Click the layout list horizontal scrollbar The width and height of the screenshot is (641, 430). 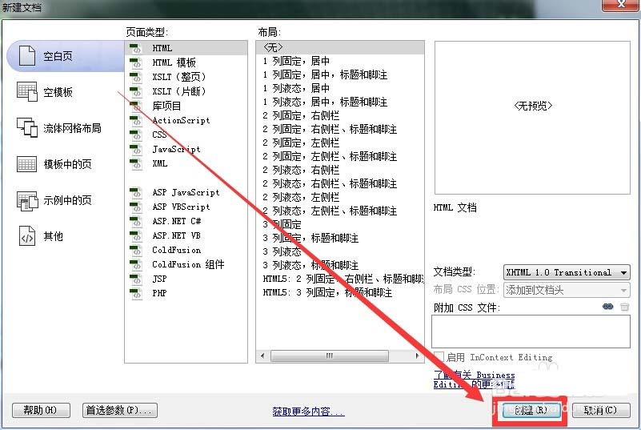point(328,356)
